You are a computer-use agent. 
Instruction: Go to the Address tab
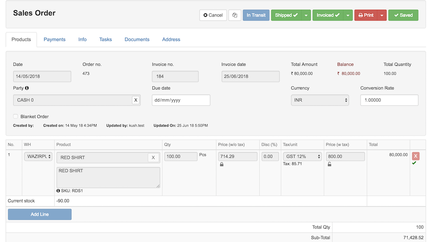[x=171, y=39]
